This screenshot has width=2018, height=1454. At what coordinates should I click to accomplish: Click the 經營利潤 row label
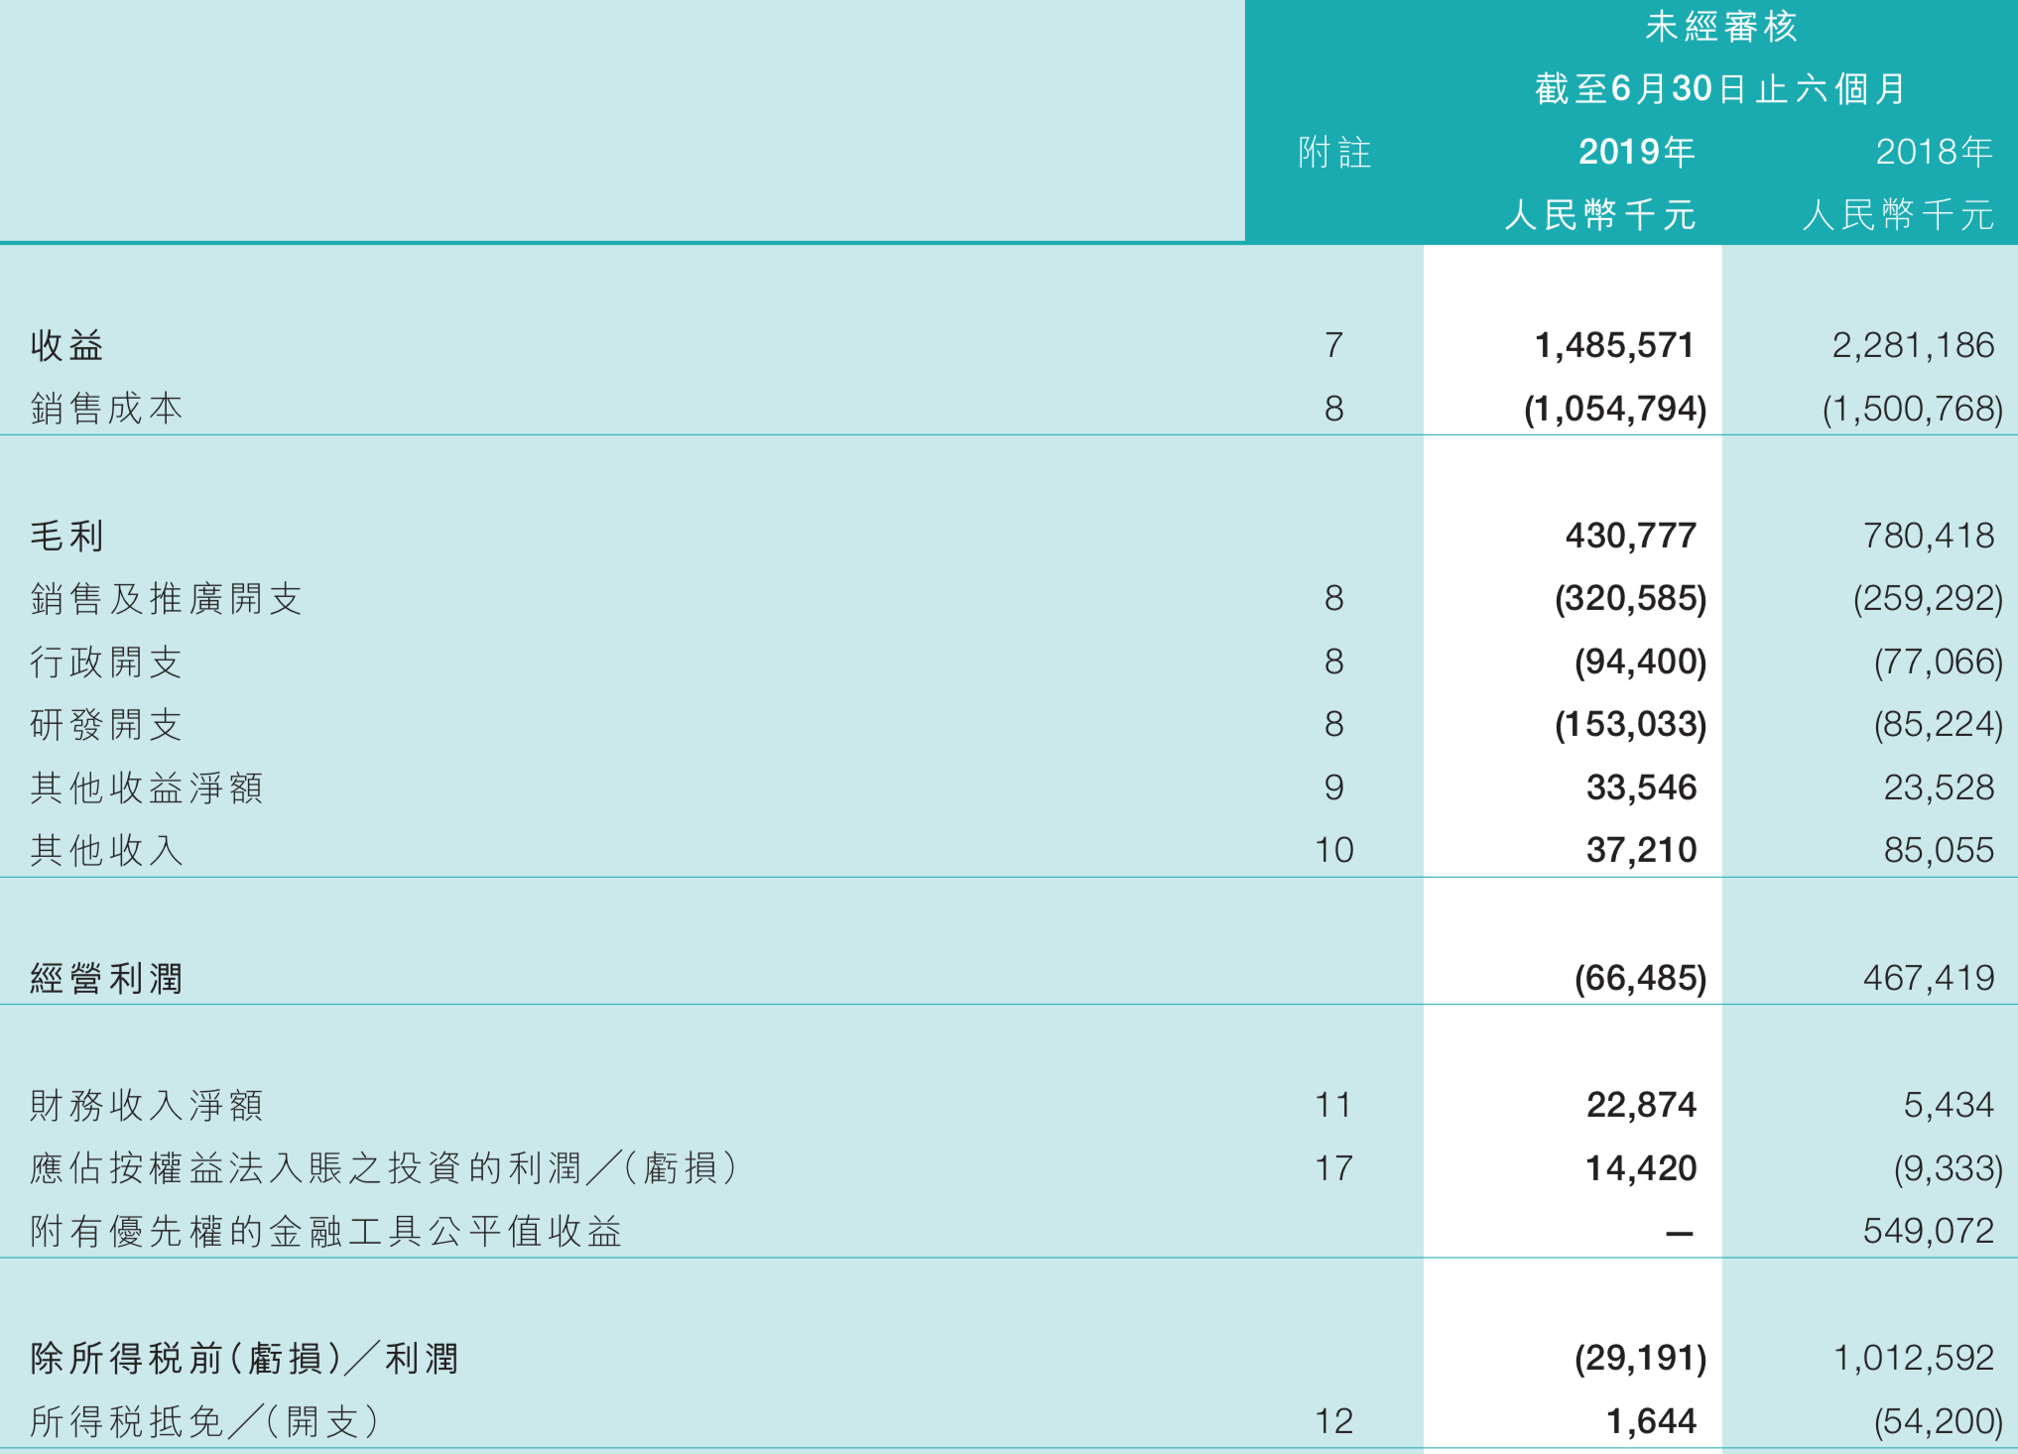[x=106, y=978]
